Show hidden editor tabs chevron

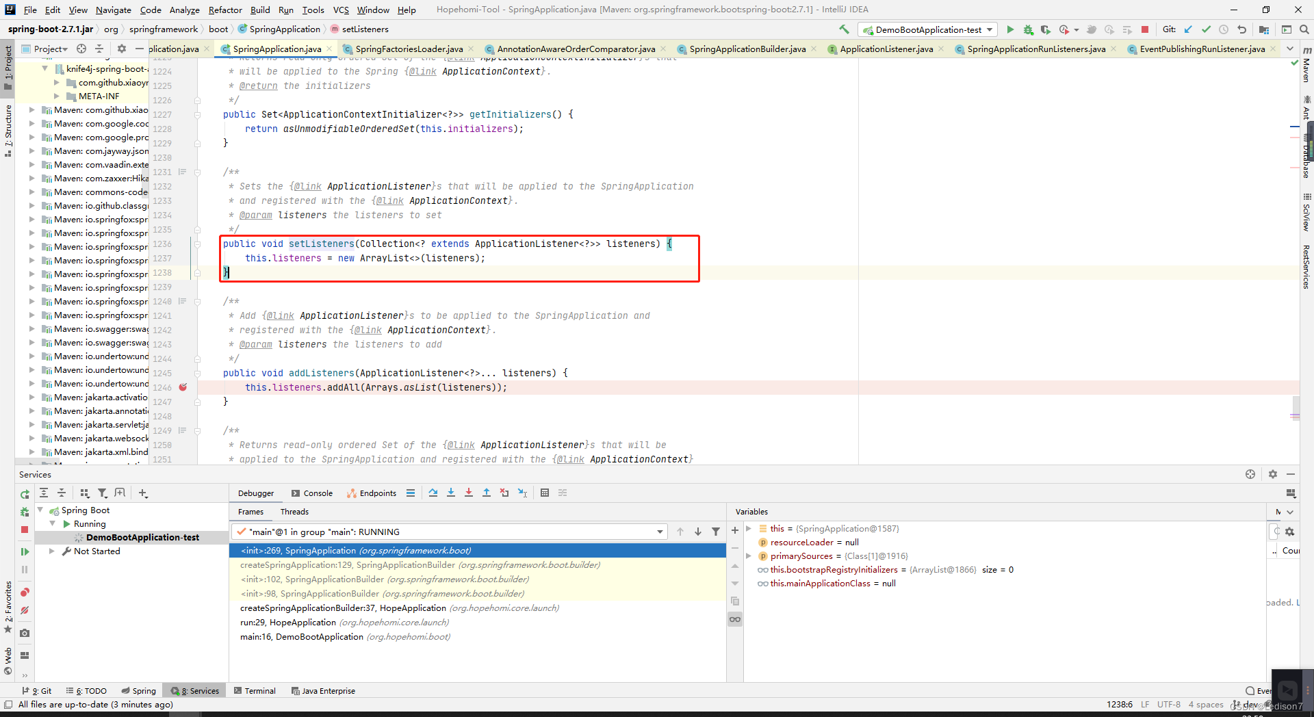pyautogui.click(x=1290, y=49)
